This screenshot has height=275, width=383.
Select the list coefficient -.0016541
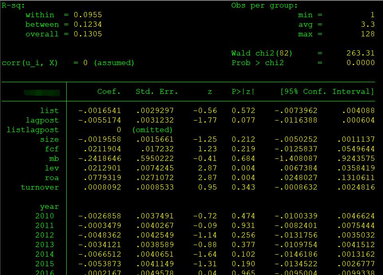pos(100,111)
